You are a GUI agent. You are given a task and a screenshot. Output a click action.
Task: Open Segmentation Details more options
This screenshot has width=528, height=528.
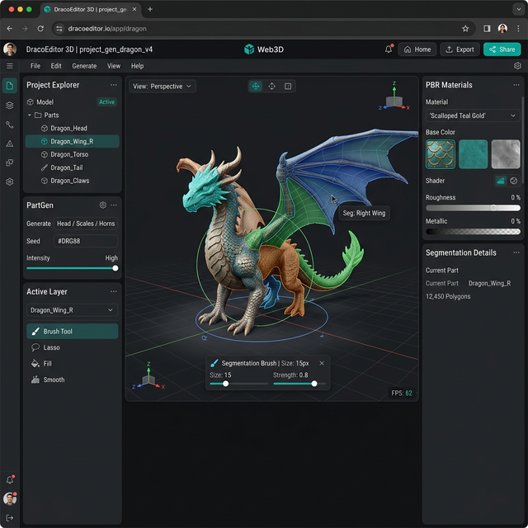(516, 252)
